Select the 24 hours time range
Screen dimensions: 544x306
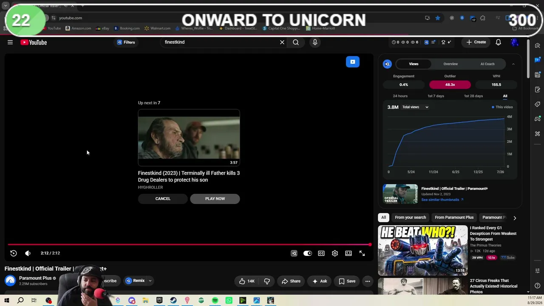400,96
